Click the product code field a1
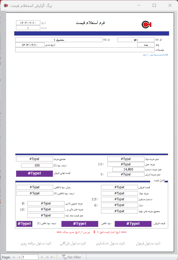 [x=136, y=40]
